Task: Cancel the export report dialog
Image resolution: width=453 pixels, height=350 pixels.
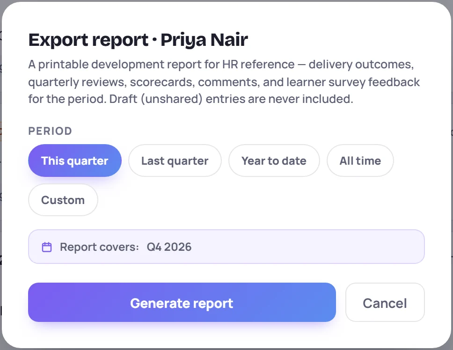Action: click(x=385, y=302)
